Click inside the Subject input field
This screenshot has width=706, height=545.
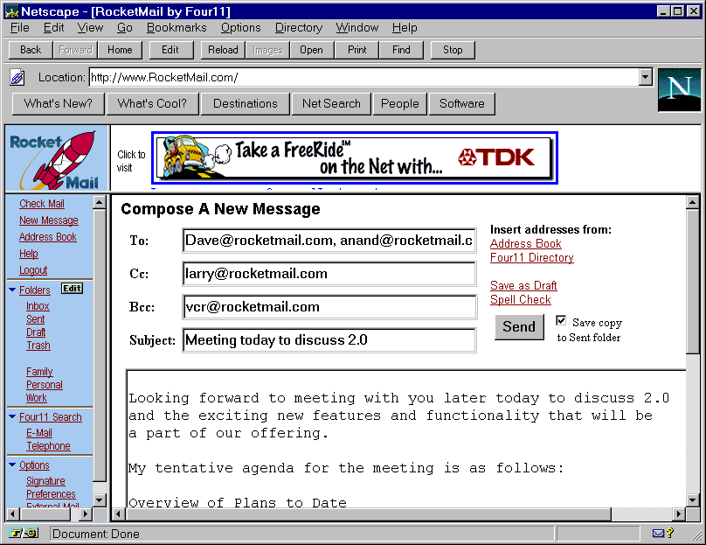click(329, 341)
